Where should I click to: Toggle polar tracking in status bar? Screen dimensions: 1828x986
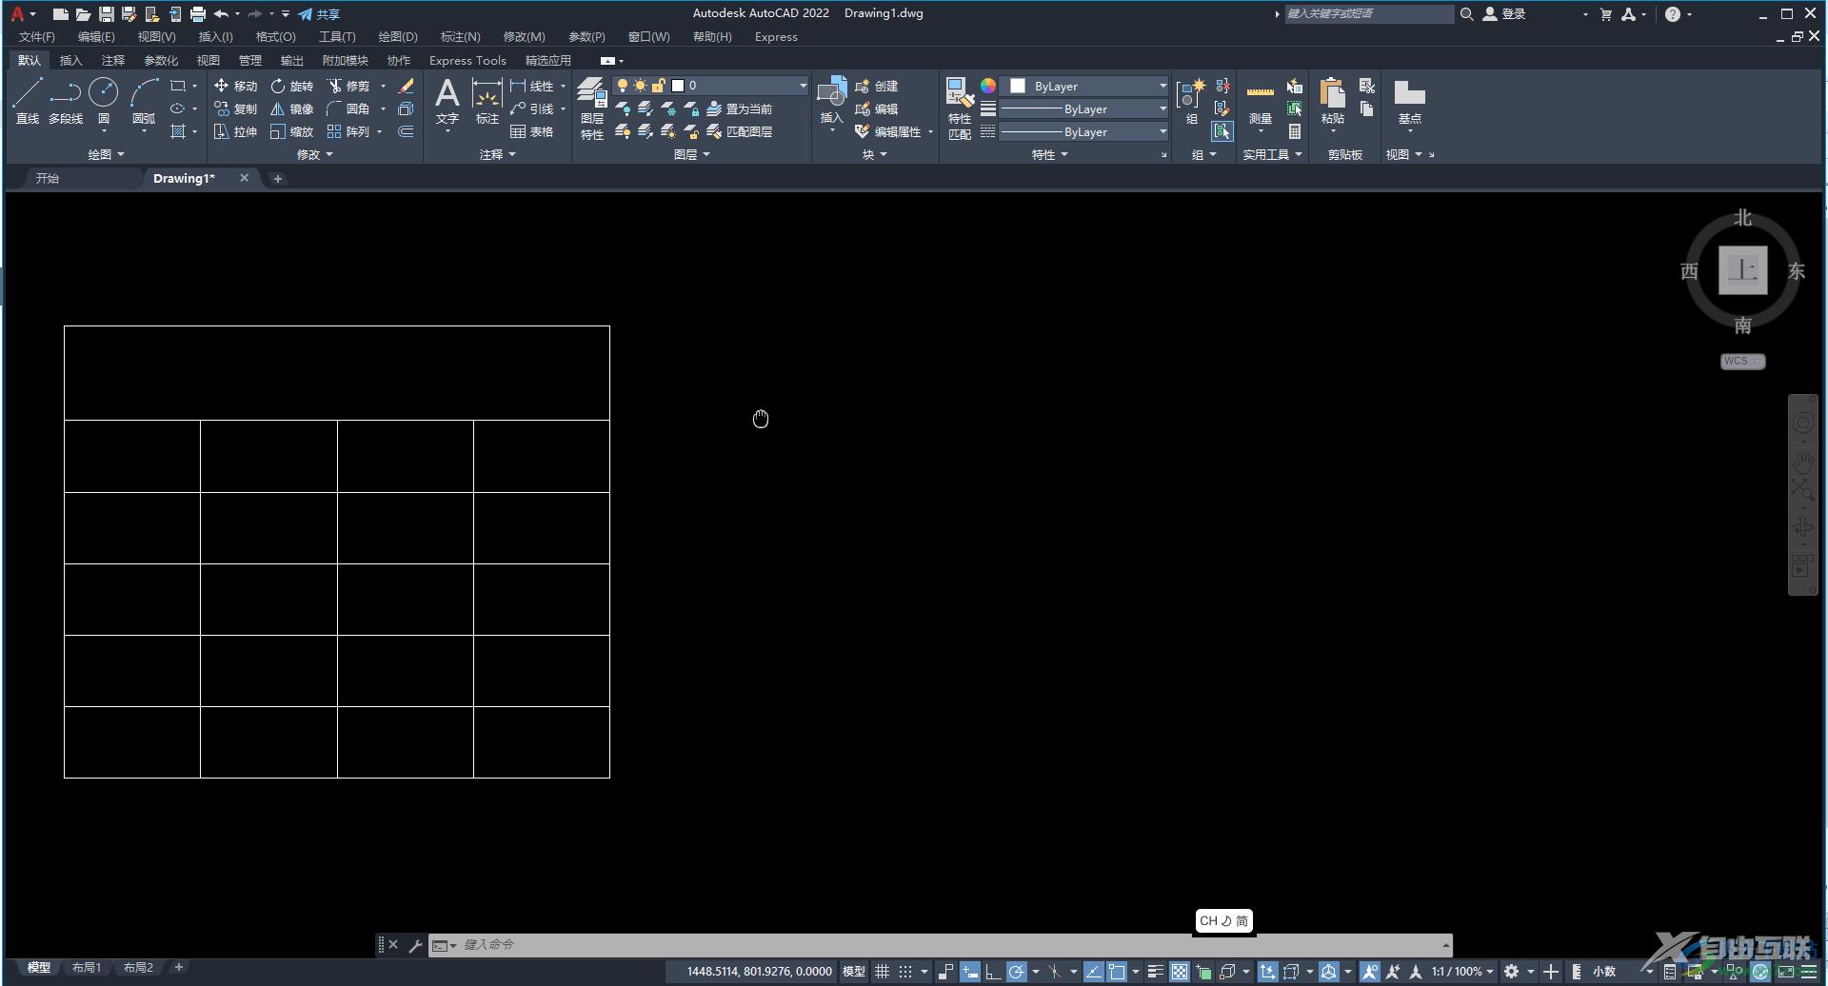pyautogui.click(x=1017, y=972)
